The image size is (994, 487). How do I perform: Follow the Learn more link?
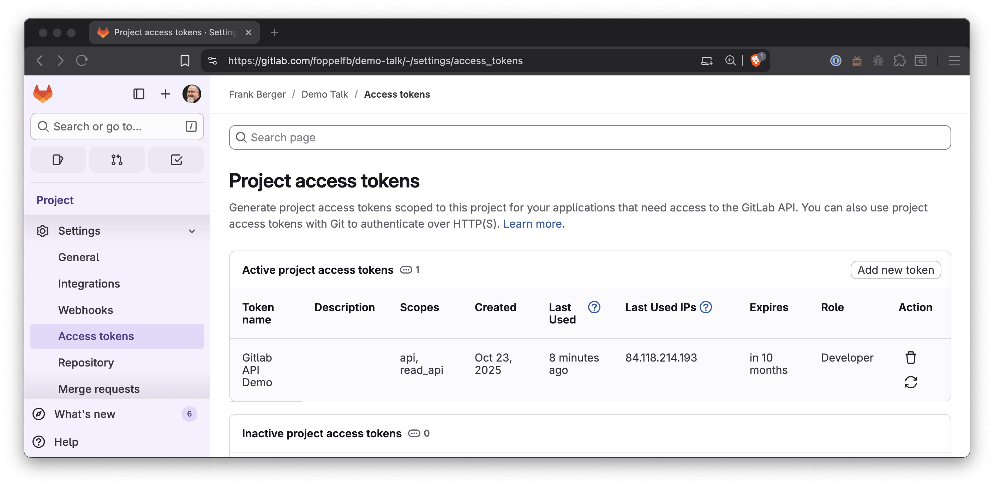point(533,224)
